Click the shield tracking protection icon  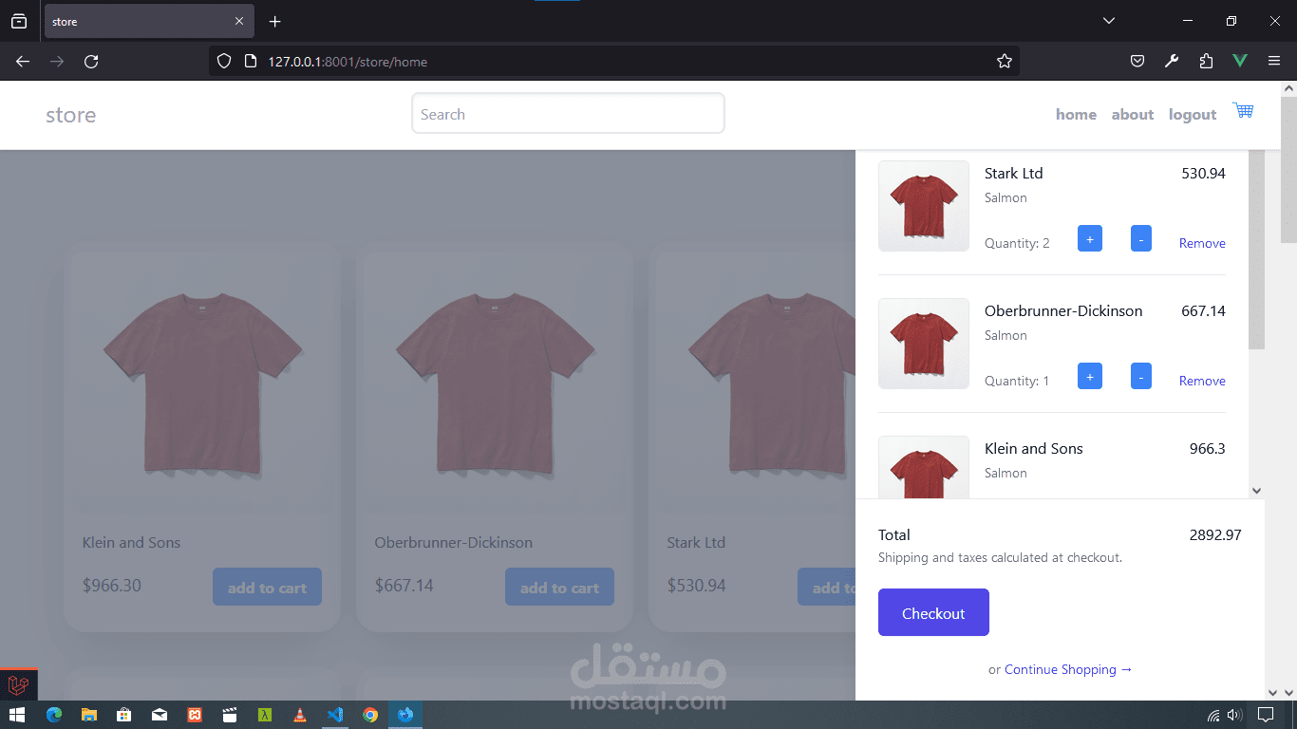click(x=224, y=62)
